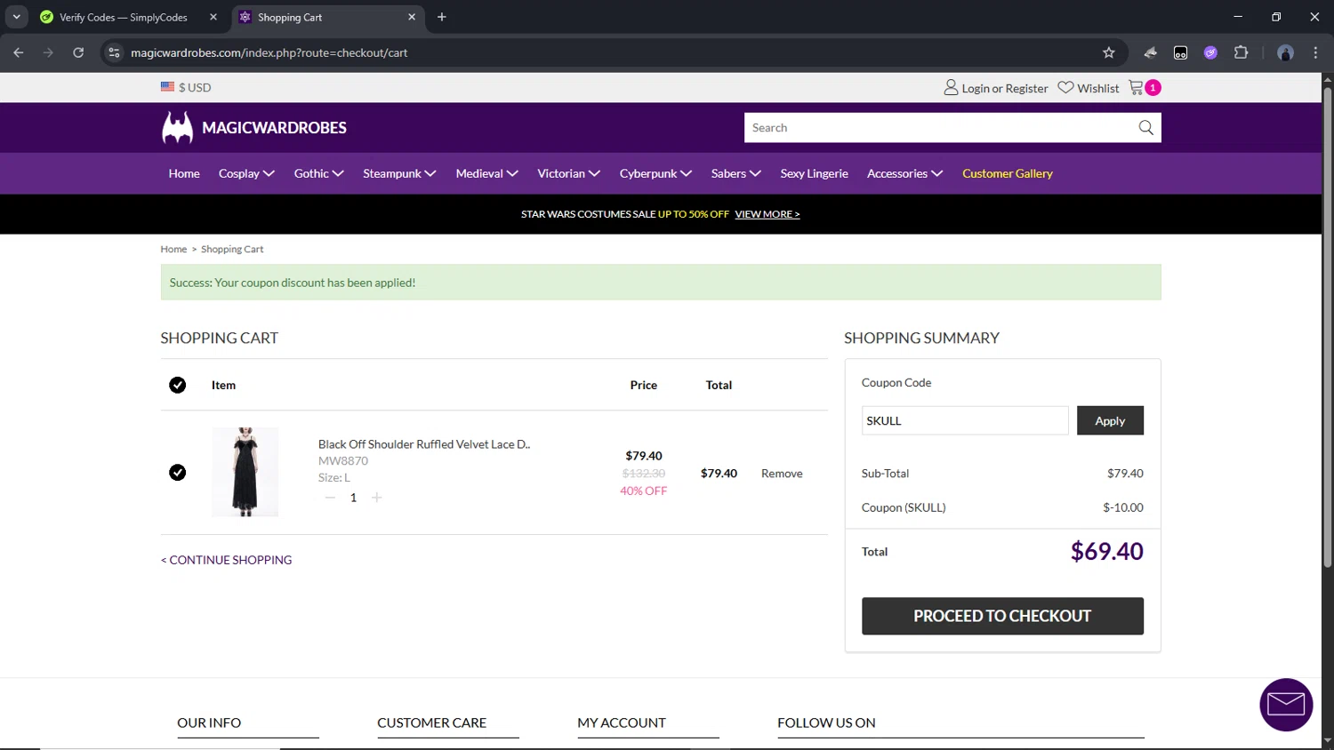Click the paper plane extension icon in toolbar
The width and height of the screenshot is (1334, 750).
click(x=1150, y=52)
